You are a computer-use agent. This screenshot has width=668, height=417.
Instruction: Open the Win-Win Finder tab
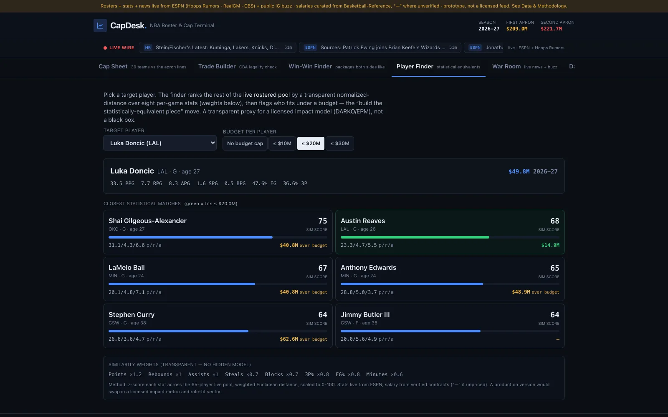pyautogui.click(x=337, y=67)
